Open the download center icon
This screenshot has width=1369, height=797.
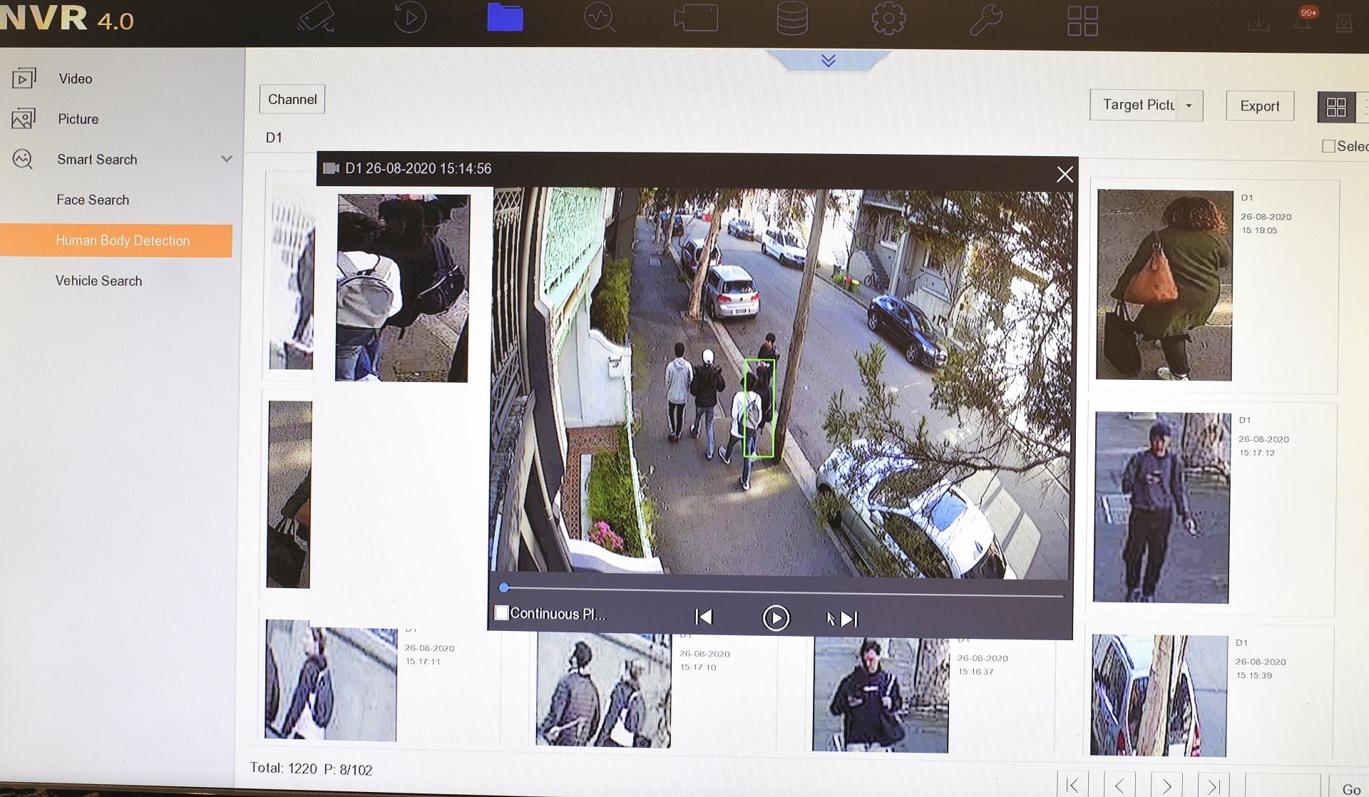click(1258, 23)
